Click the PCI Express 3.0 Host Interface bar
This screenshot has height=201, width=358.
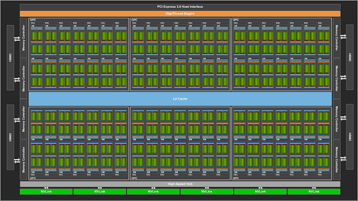(180, 7)
